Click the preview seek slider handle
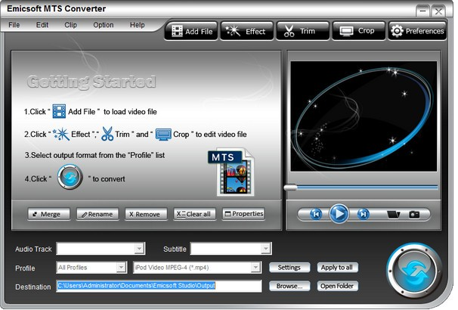The height and width of the screenshot is (310, 458). pyautogui.click(x=290, y=188)
